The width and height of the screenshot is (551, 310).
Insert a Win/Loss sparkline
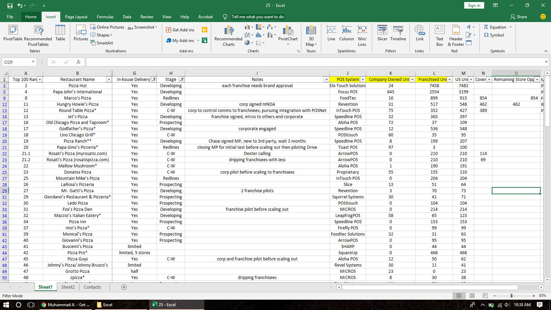click(x=362, y=34)
